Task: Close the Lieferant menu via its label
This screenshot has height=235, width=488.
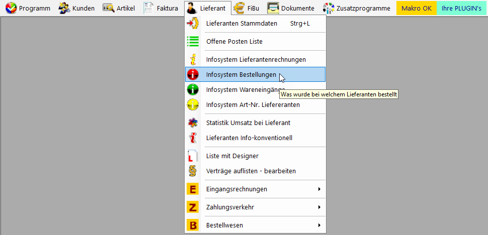Action: (213, 9)
